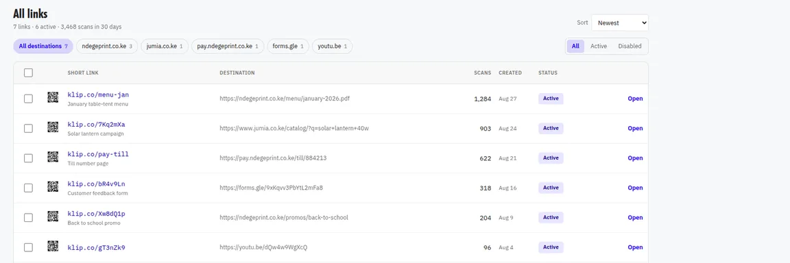Click the DESTINATION column header
The image size is (790, 263).
pyautogui.click(x=237, y=73)
